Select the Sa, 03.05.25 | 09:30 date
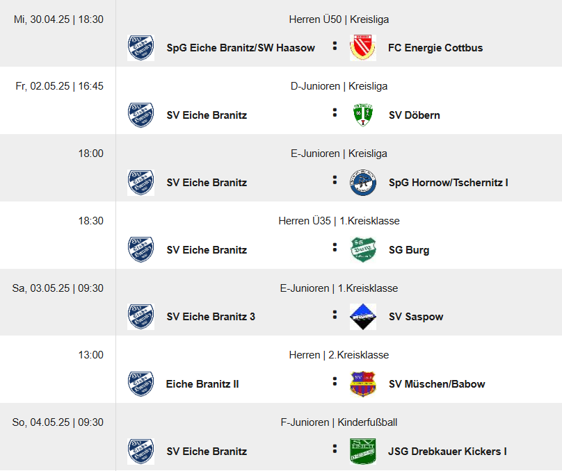The image size is (562, 471). coord(58,288)
